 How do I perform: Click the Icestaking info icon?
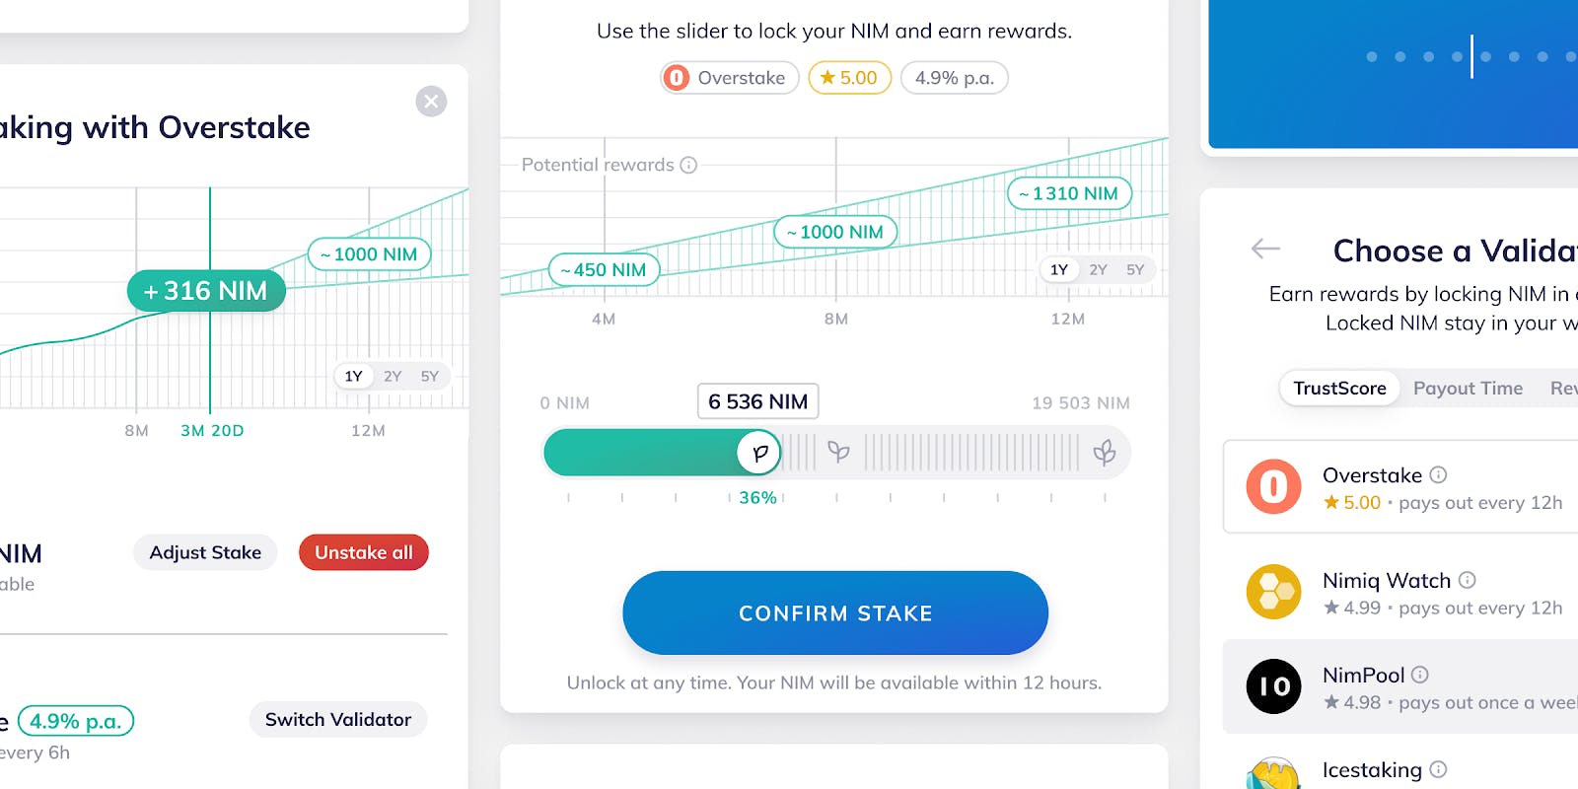[1439, 769]
